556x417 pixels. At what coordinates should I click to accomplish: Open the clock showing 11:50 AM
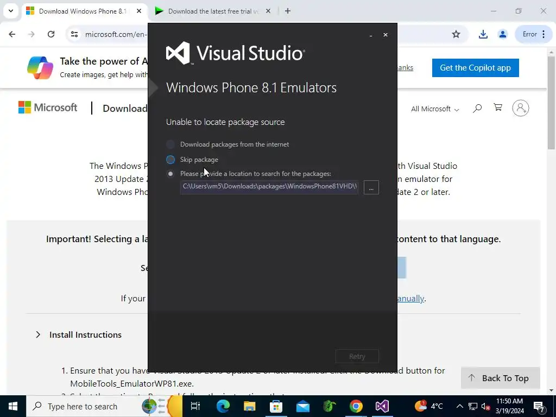509,406
